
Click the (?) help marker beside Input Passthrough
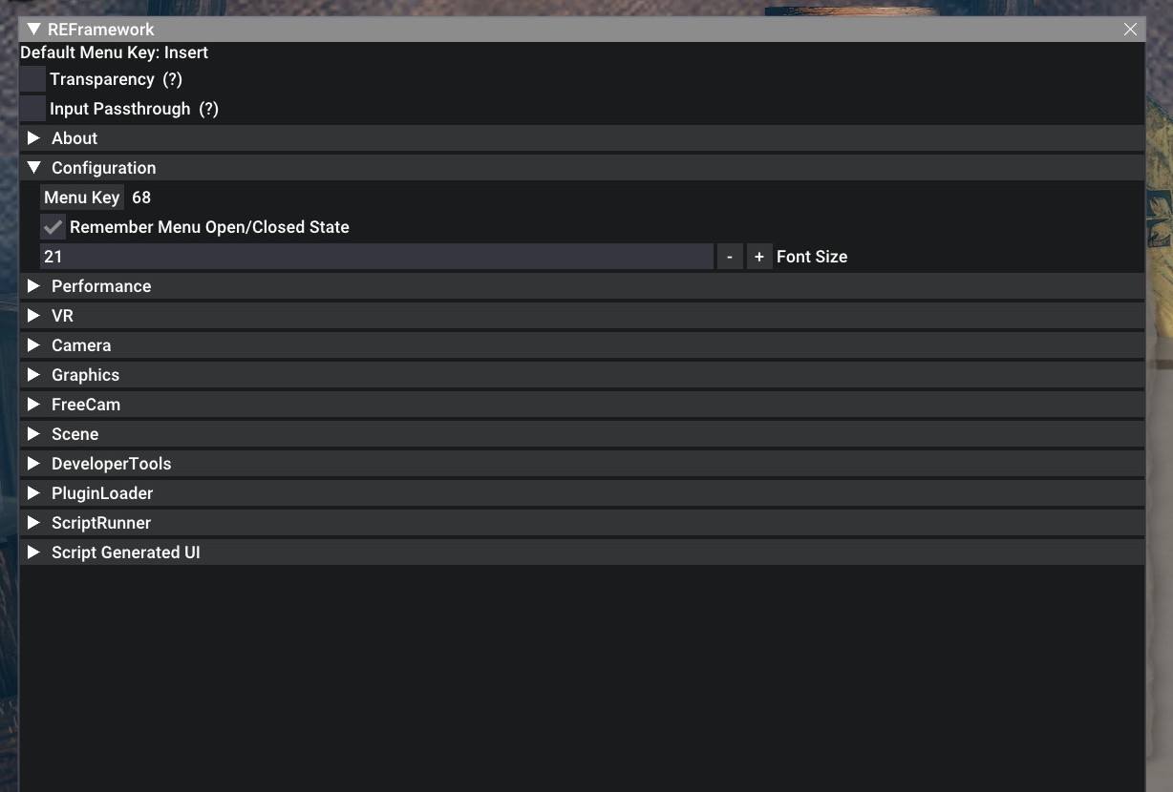tap(208, 109)
